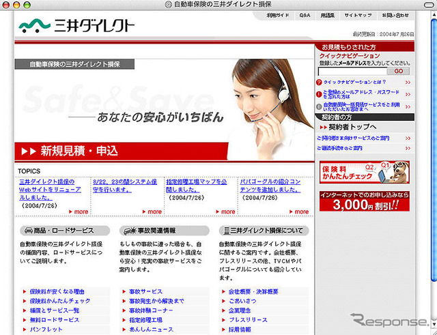Screen dimensions: 437x335
Task: Open topic 三井ダイレクト損保のWebサイトをリニューアルしました
Action: click(50, 190)
